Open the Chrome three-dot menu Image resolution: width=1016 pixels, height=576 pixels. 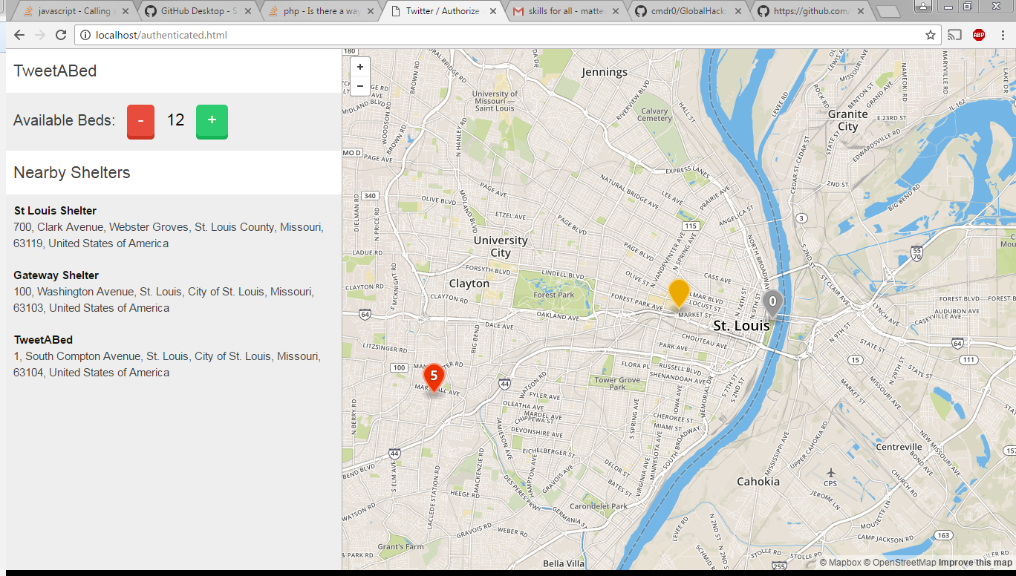pos(1003,35)
